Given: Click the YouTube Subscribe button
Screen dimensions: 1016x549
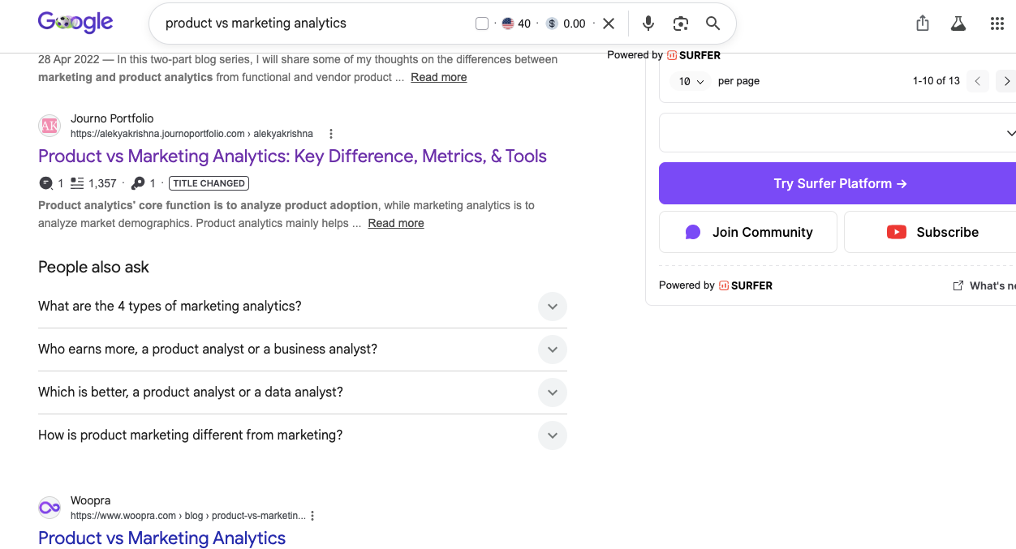Looking at the screenshot, I should tap(930, 232).
